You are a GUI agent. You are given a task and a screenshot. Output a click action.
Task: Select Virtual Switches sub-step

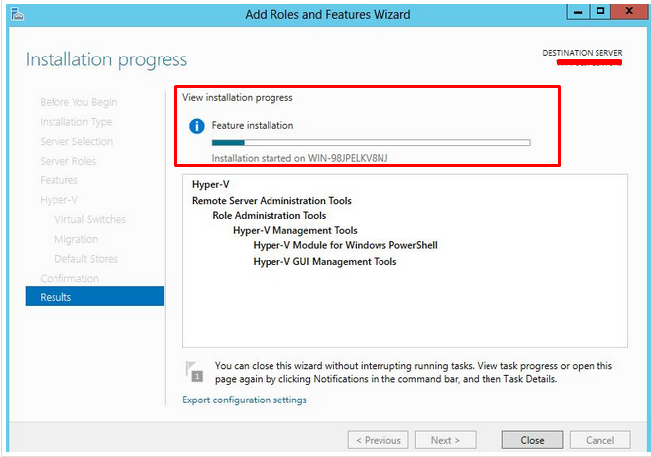coord(90,219)
